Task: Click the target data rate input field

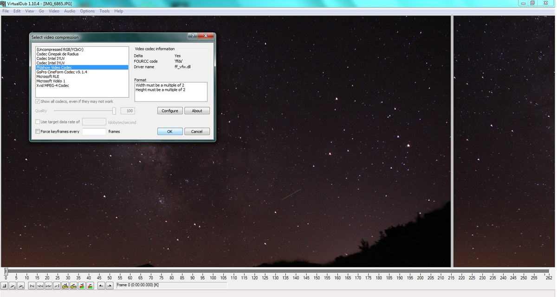Action: [94, 122]
